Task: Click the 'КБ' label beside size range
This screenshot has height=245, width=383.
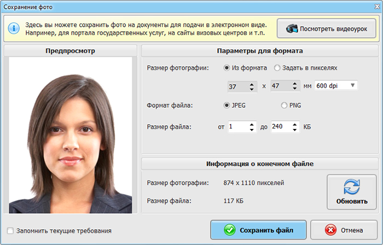Action: (307, 127)
